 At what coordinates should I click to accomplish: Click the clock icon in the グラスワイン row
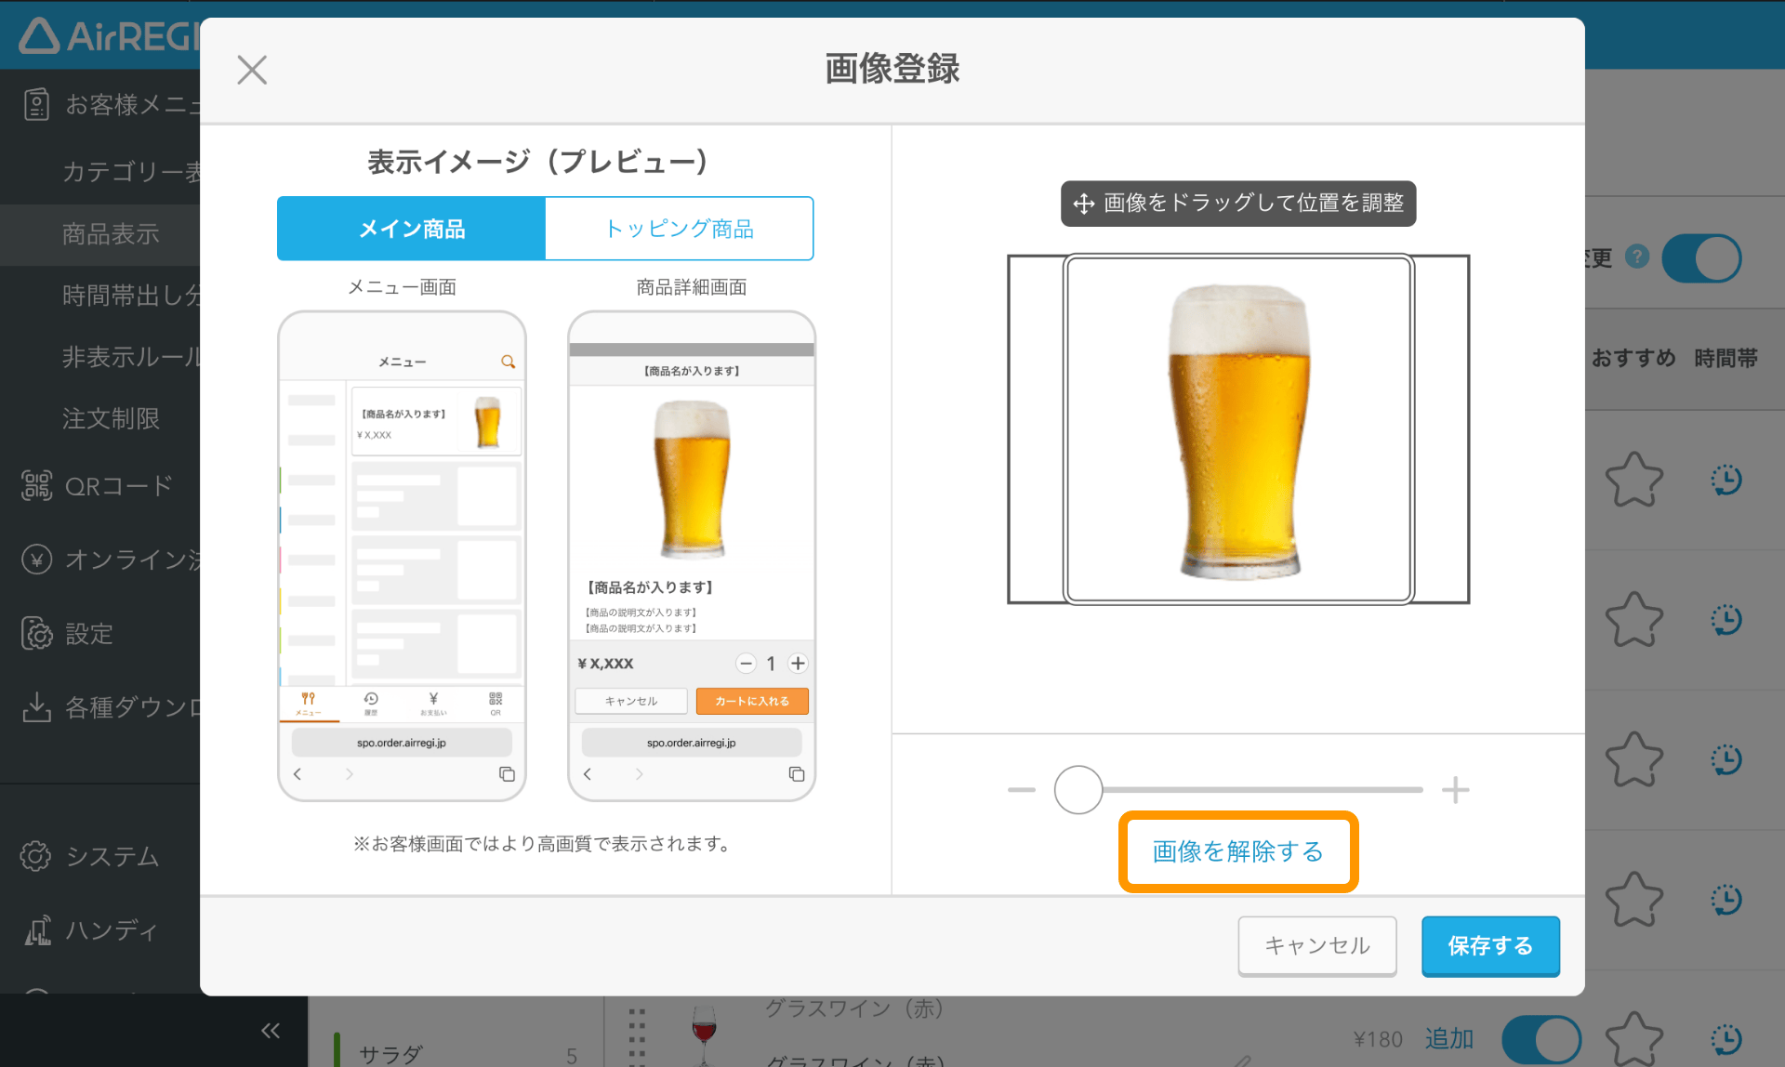1726,1039
